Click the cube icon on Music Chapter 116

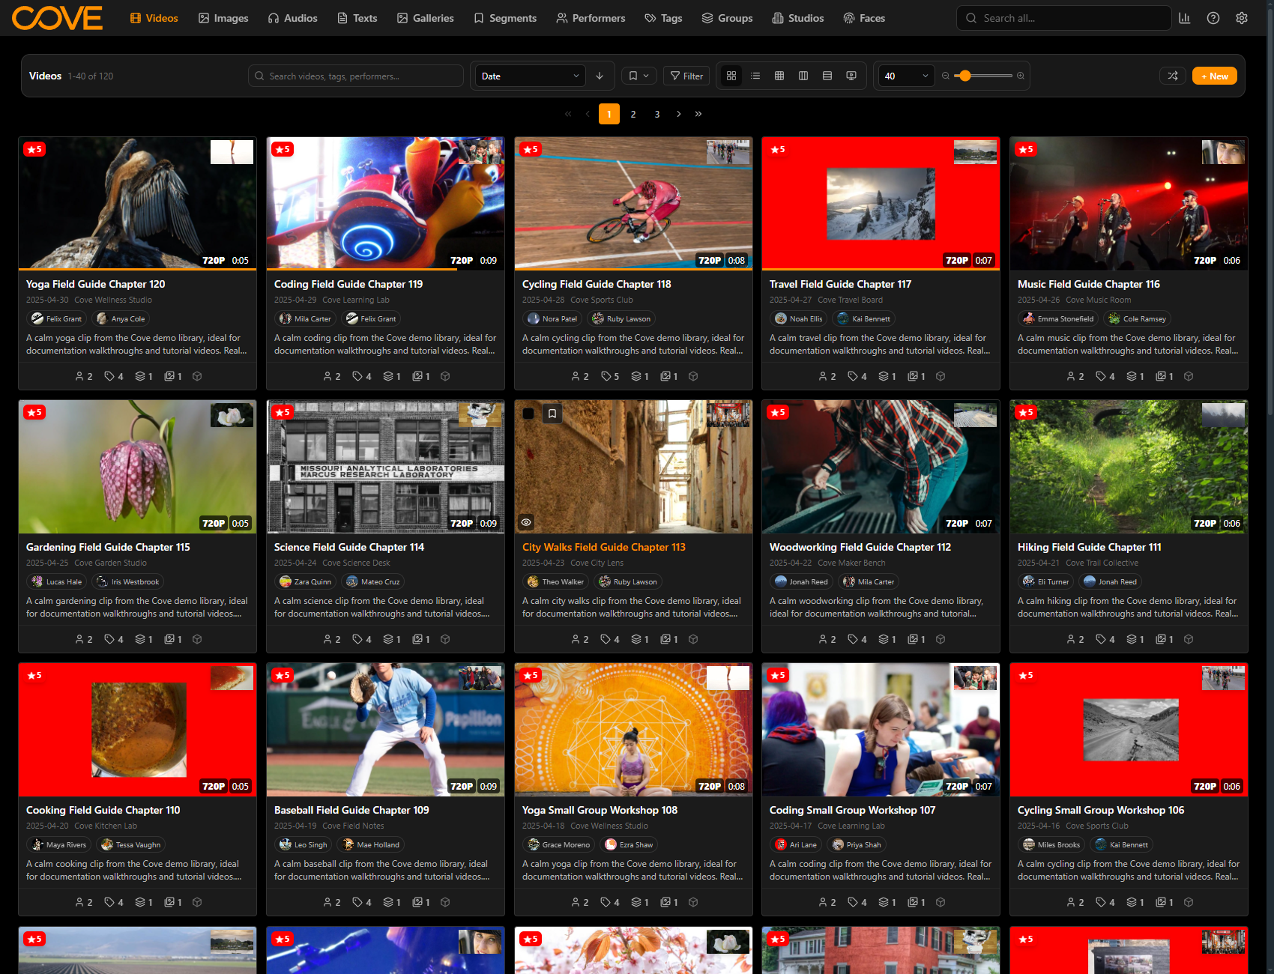coord(1189,376)
